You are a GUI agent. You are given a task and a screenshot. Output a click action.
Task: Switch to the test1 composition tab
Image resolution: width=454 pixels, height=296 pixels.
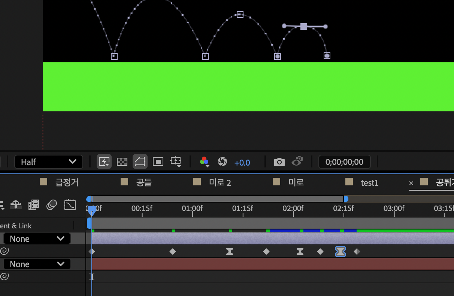click(370, 183)
